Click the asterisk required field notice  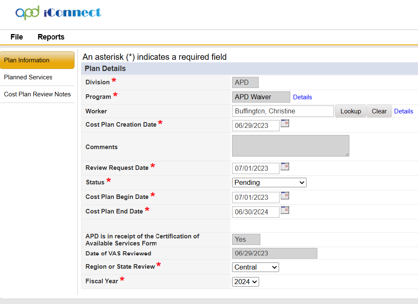[x=154, y=57]
